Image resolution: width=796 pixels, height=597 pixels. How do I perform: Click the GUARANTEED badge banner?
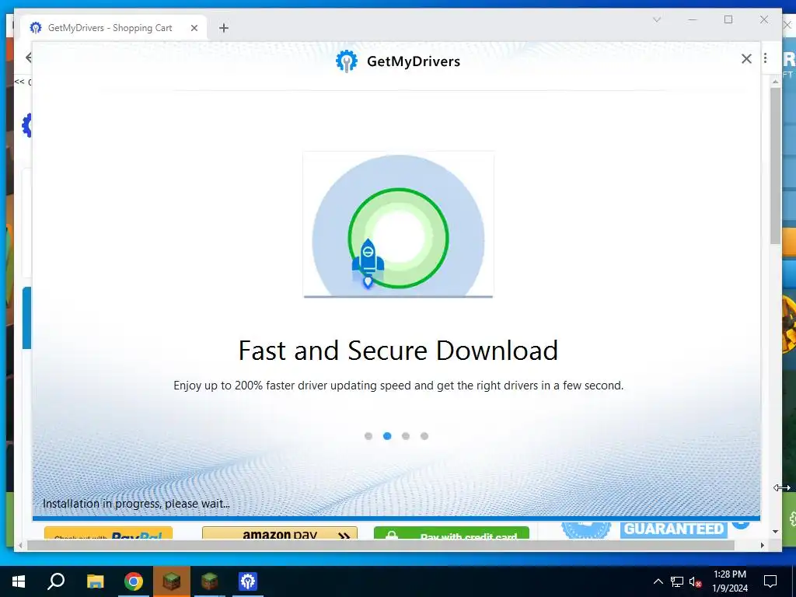point(674,529)
